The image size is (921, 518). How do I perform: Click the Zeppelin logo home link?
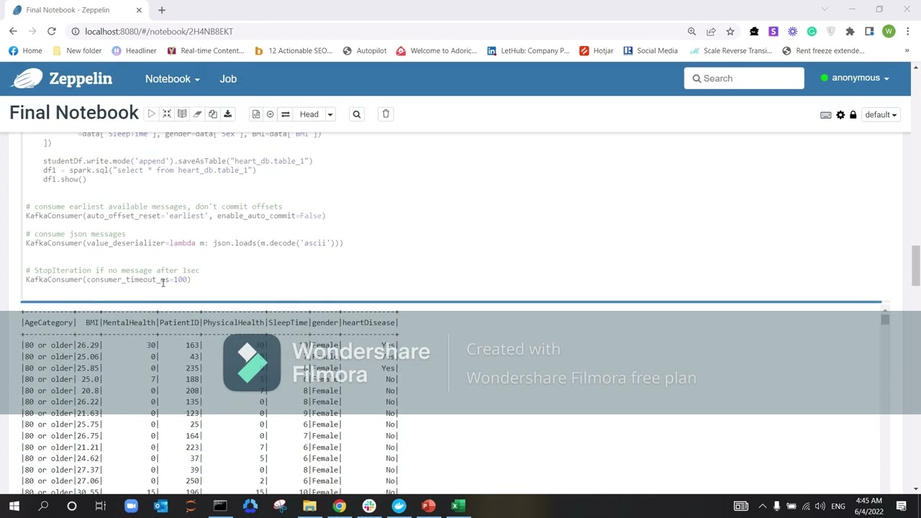63,78
